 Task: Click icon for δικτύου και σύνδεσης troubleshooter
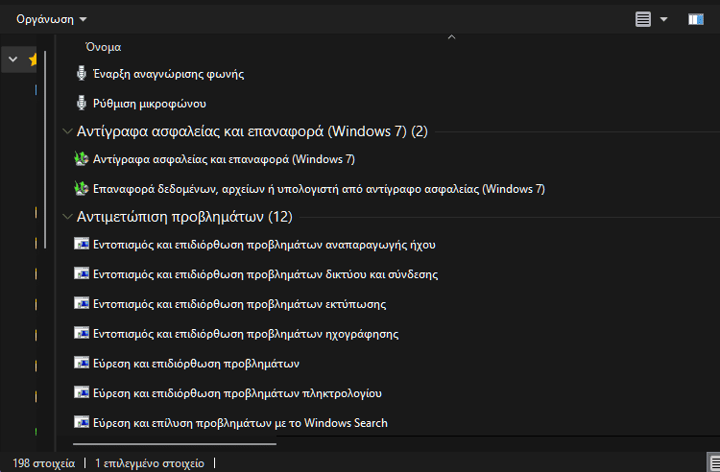point(82,274)
